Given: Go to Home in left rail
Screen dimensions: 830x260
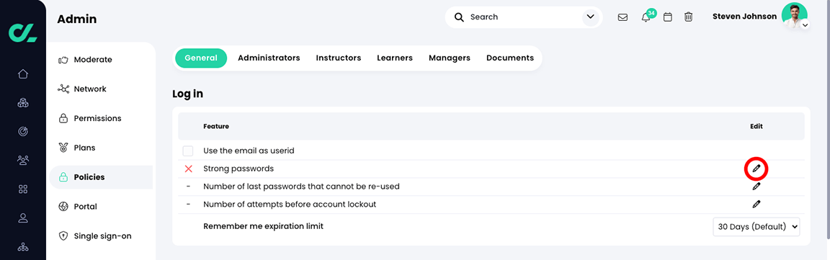Looking at the screenshot, I should click(x=23, y=73).
